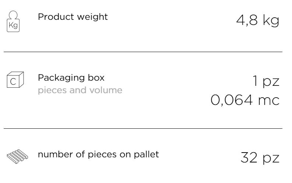Click the pieces and volume subtitle
292x183 pixels.
click(80, 90)
